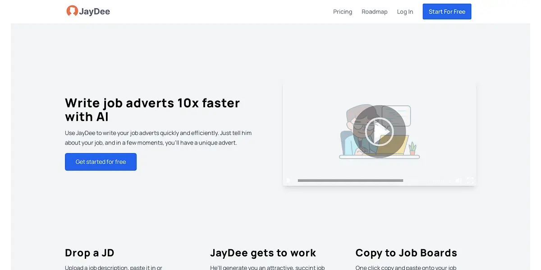This screenshot has height=270, width=541.
Task: Open the Pricing page
Action: click(342, 12)
